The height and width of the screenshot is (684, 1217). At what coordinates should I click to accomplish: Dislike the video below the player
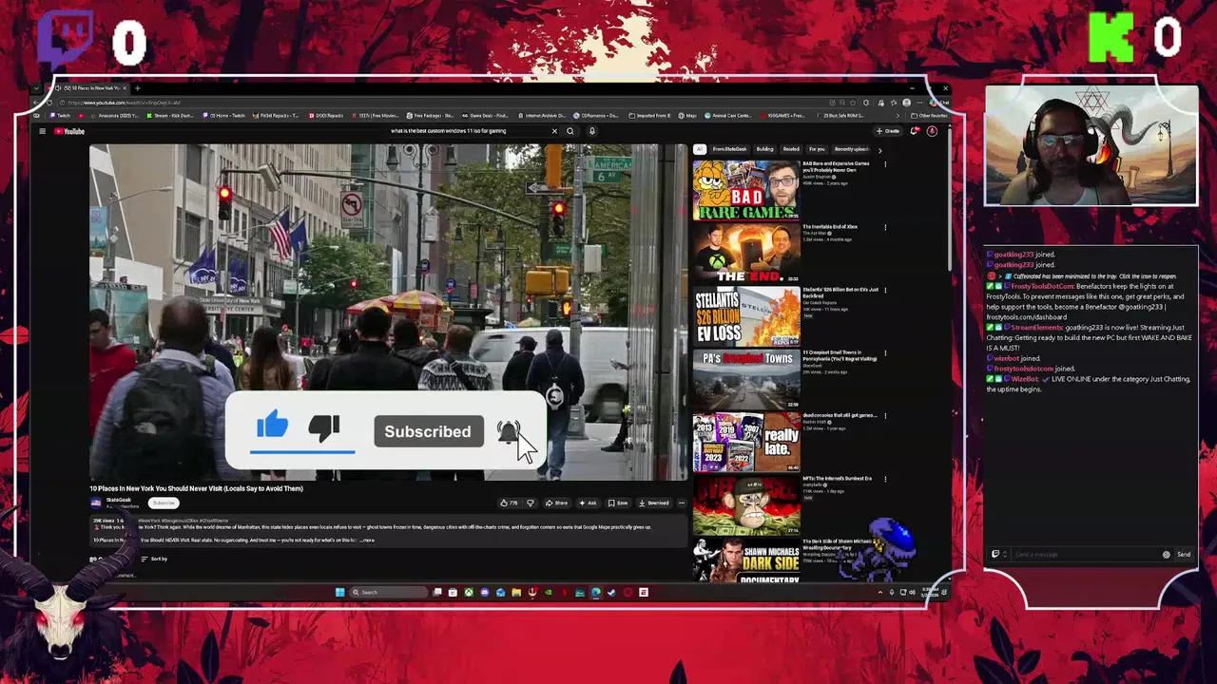pyautogui.click(x=531, y=503)
